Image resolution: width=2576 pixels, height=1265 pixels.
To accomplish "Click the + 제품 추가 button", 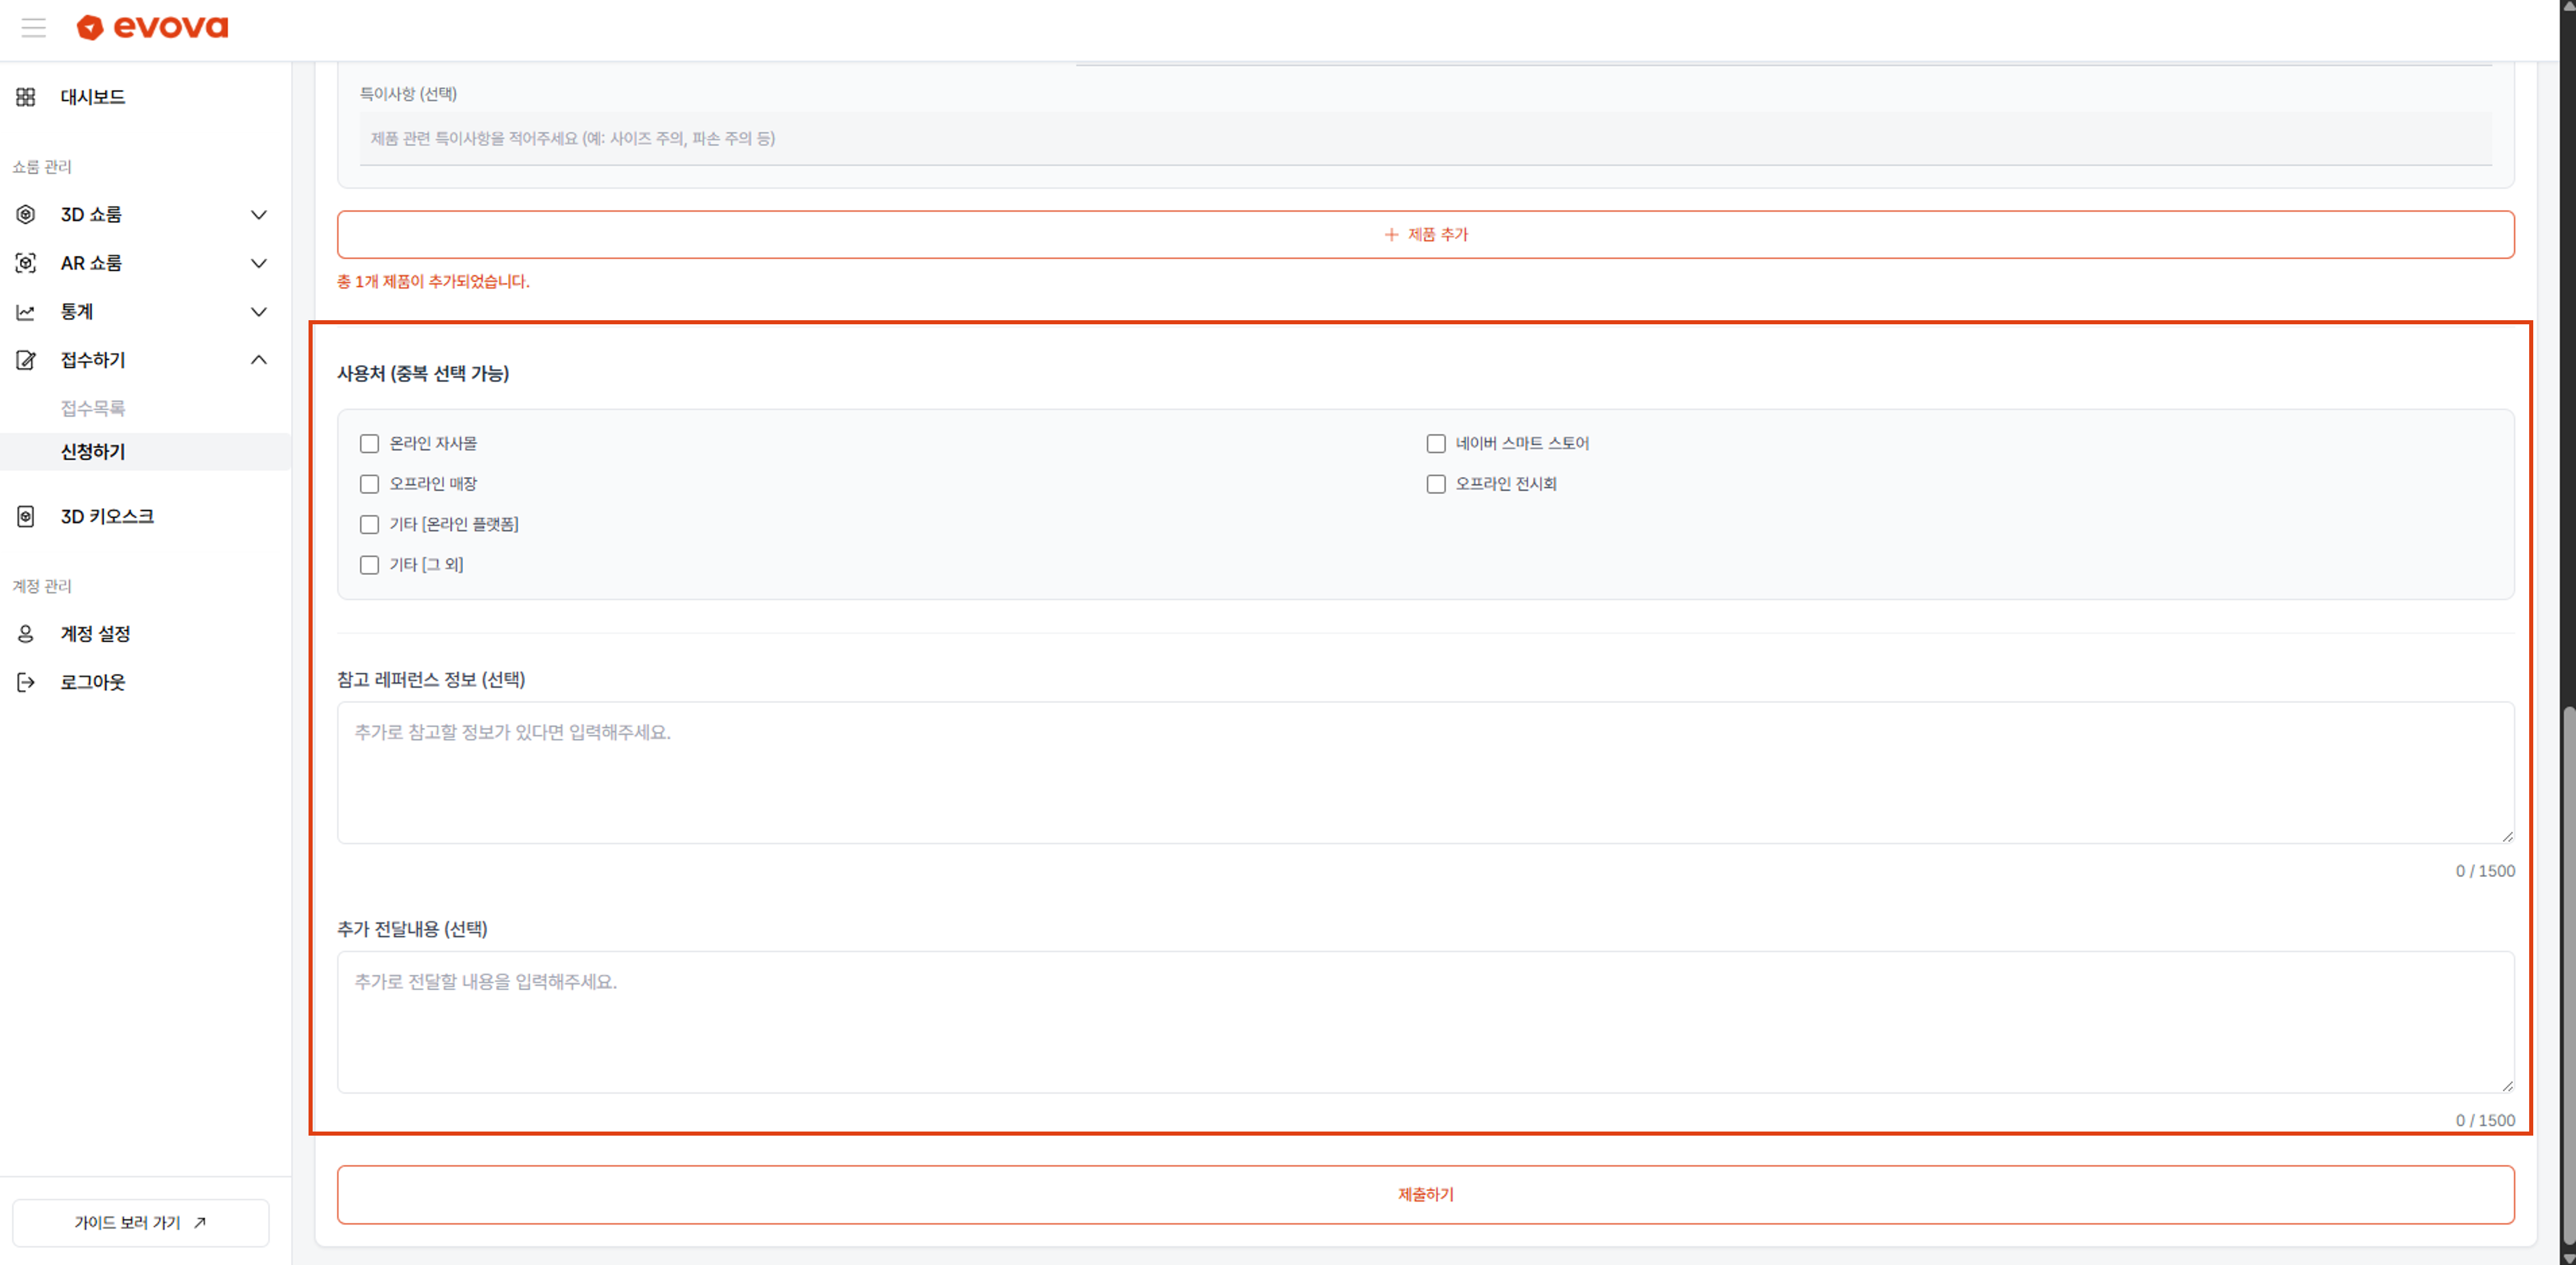I will 1425,234.
